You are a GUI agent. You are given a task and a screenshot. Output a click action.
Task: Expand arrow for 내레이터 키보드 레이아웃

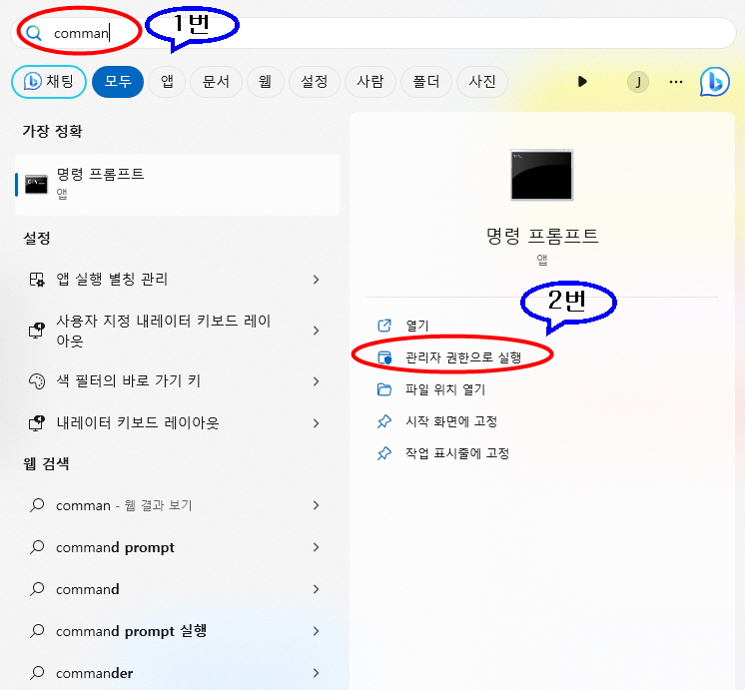coord(316,423)
